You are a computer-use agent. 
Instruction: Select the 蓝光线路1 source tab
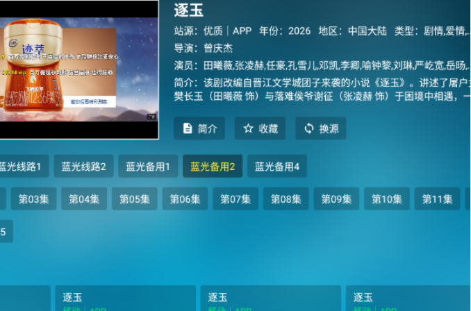pos(24,167)
